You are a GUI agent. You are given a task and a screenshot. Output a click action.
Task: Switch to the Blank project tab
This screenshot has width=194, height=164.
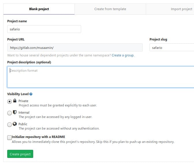[x=39, y=9]
